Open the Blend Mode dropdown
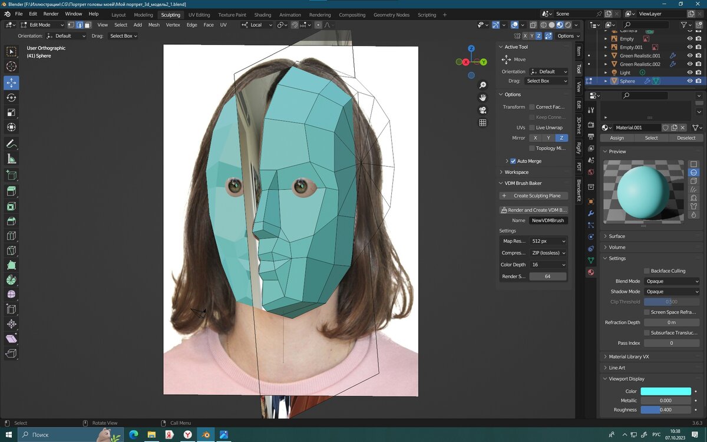 pos(672,281)
